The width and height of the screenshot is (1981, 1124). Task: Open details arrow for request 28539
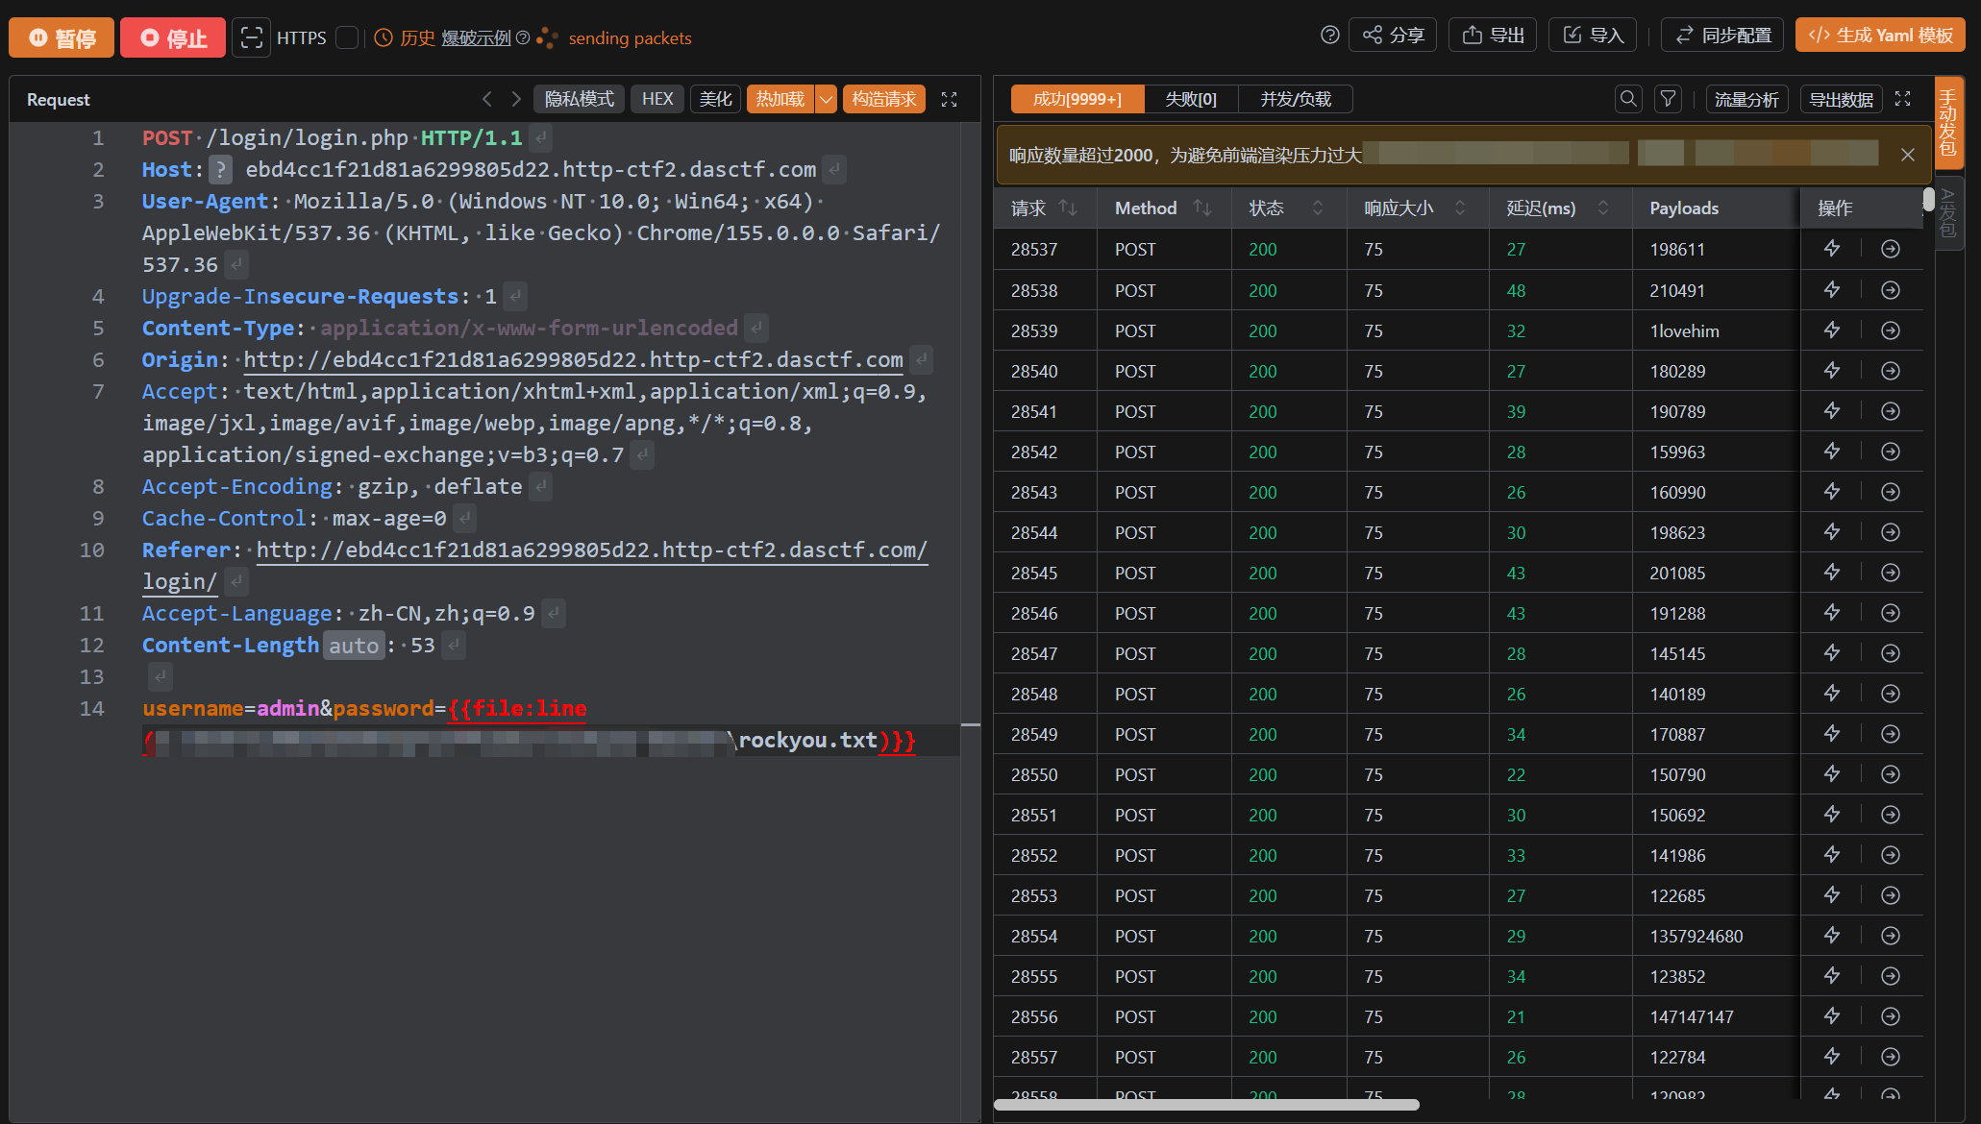point(1891,330)
